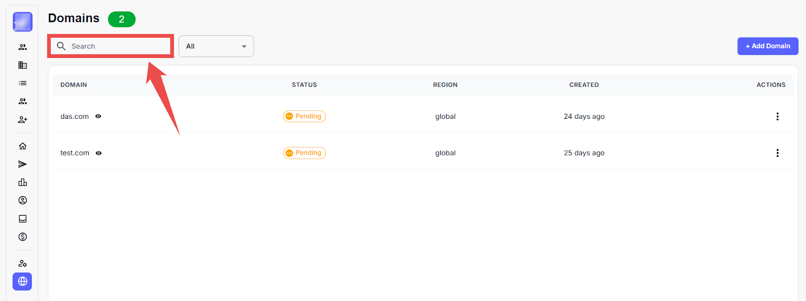Click the Pending status badge for das.com
The image size is (806, 301).
(304, 116)
